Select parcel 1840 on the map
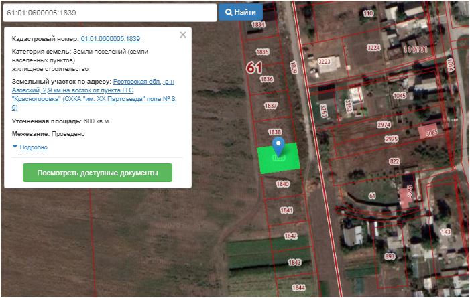Viewport: 470px width, 298px height. pyautogui.click(x=282, y=184)
